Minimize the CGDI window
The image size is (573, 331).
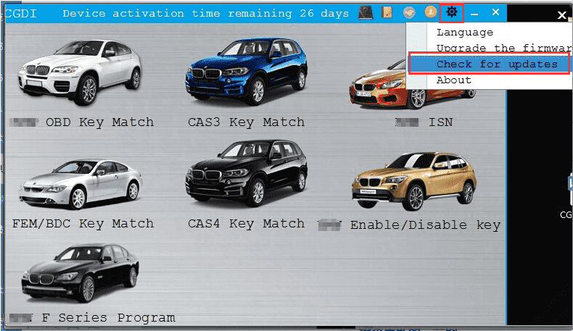tap(474, 14)
